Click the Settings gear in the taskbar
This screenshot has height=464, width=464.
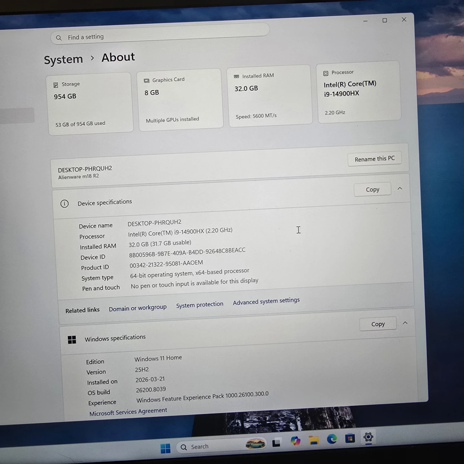(368, 437)
